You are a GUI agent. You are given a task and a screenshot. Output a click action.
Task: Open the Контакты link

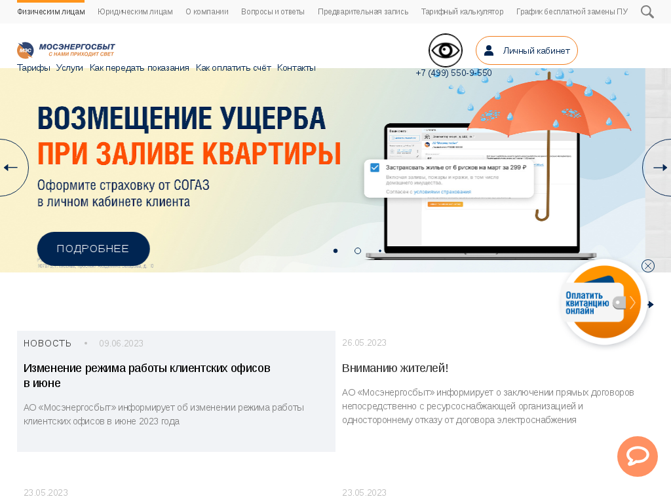(x=296, y=67)
